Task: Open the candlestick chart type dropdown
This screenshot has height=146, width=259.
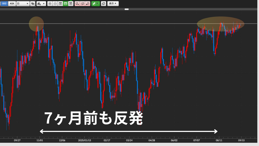Action: click(41, 4)
